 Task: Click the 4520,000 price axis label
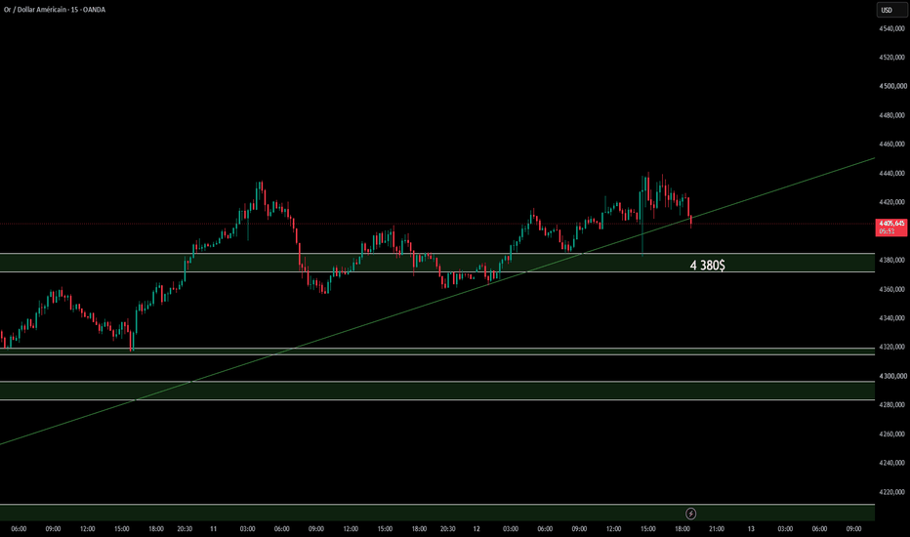tap(891, 58)
